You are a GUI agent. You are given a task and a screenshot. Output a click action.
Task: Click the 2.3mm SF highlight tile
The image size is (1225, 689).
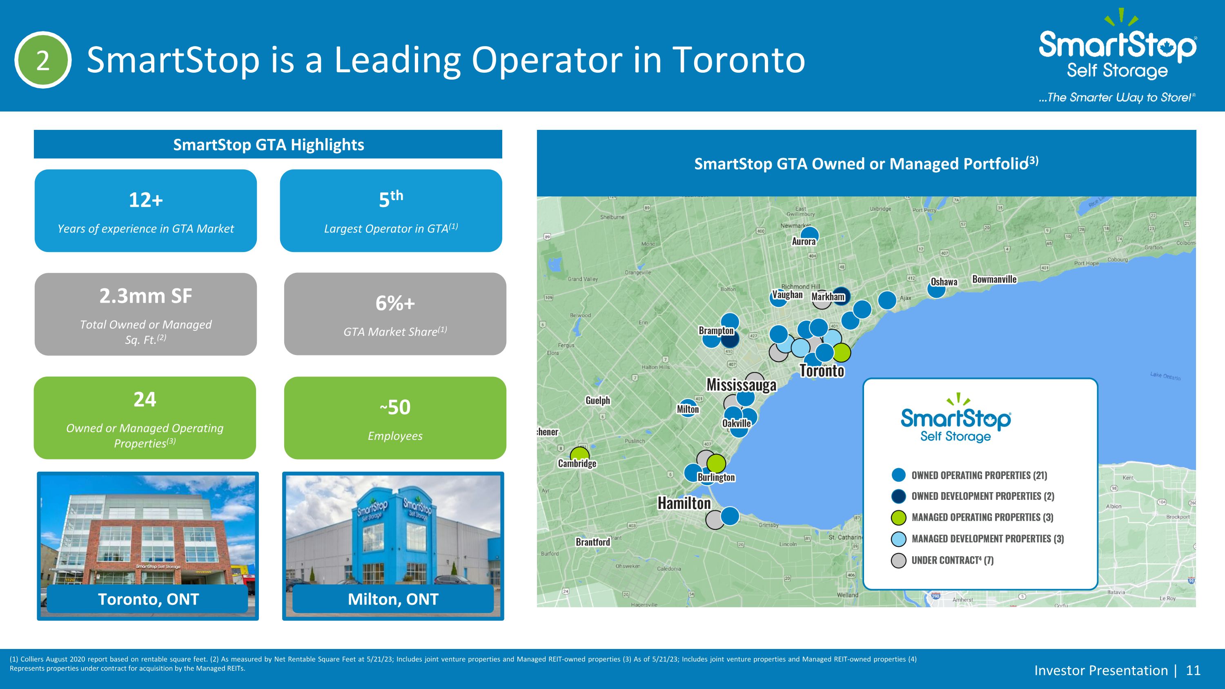pos(145,314)
